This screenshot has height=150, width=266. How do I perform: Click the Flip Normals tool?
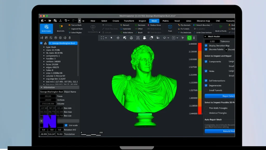[x=184, y=25]
